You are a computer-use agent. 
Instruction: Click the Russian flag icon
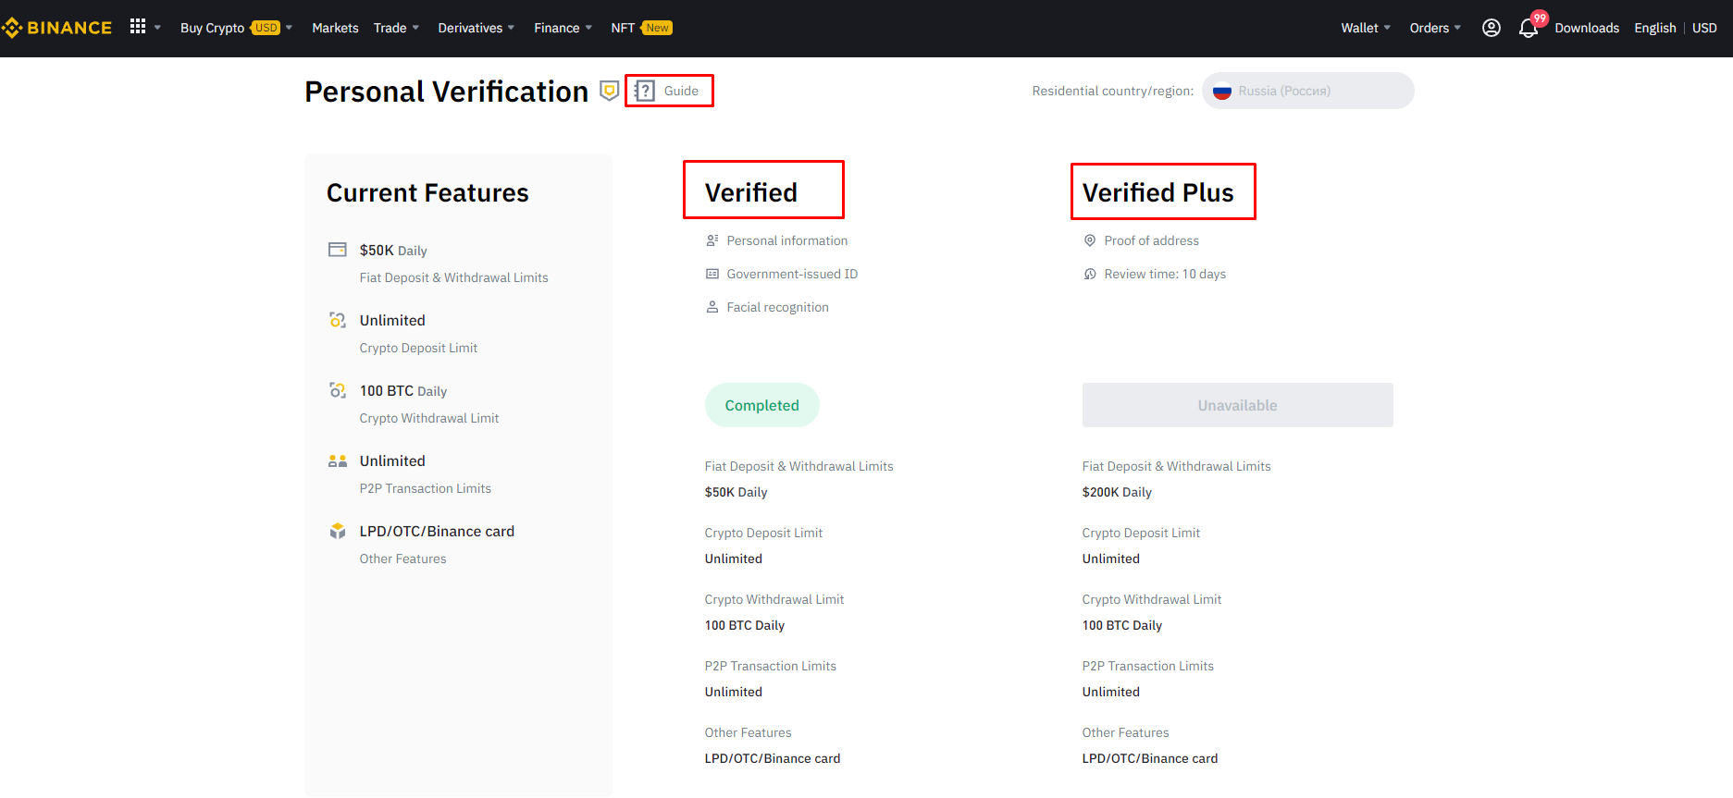[x=1222, y=91]
